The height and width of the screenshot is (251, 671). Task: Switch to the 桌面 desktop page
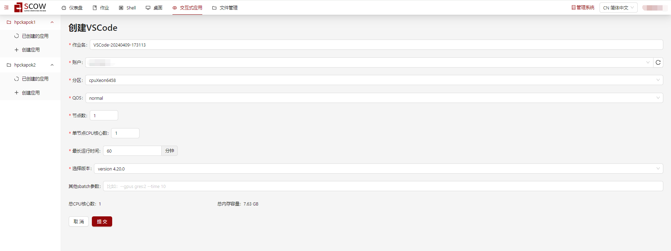154,8
